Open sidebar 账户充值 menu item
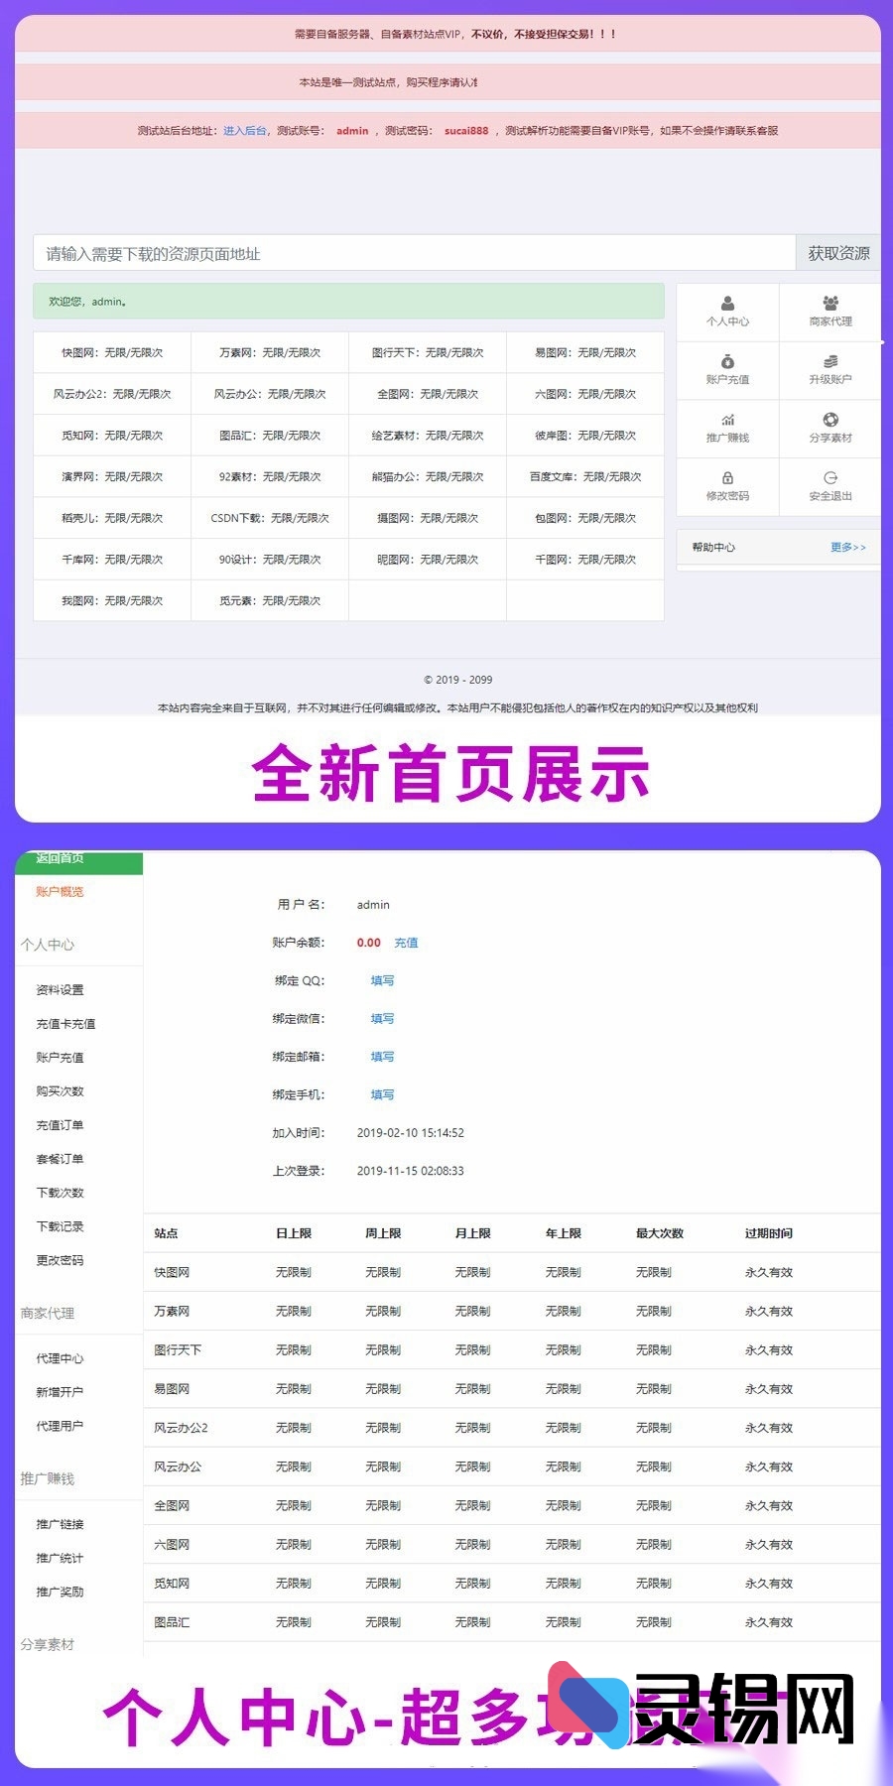 tap(60, 1057)
